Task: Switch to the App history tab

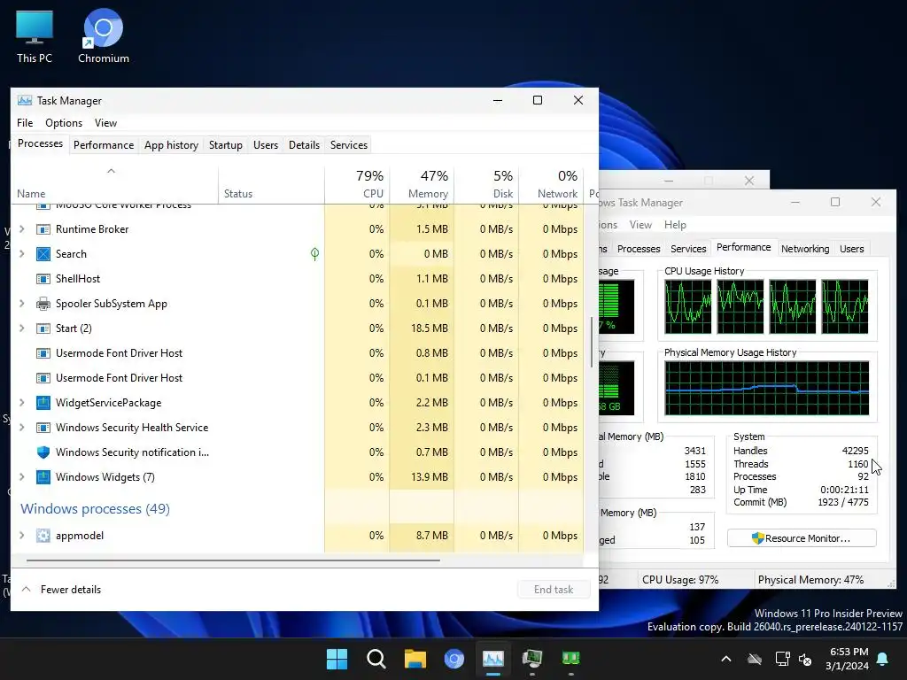Action: (x=171, y=145)
